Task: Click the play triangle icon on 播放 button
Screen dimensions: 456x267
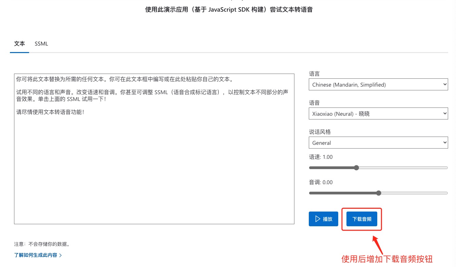Action: (x=317, y=219)
